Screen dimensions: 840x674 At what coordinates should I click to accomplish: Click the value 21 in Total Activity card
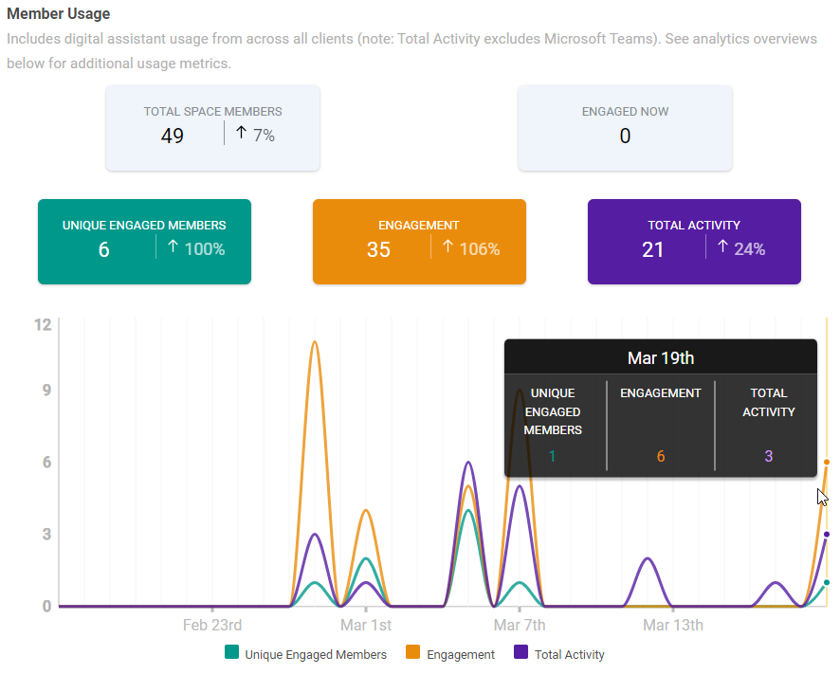click(652, 249)
